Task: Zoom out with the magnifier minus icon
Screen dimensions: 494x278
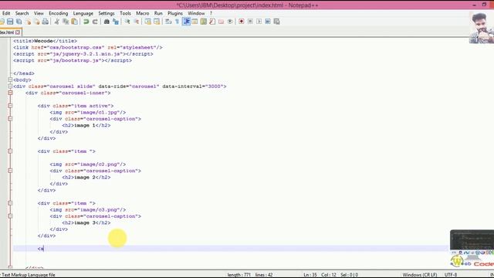Action: point(136,22)
